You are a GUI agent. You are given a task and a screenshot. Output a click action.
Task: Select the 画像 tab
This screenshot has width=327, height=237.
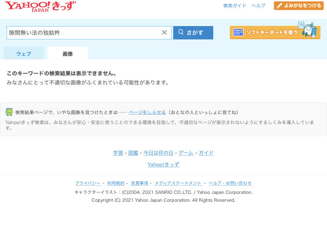tap(68, 54)
